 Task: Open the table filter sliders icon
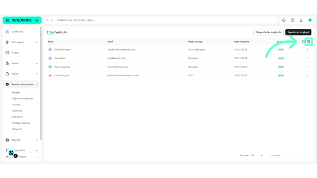coord(308,41)
